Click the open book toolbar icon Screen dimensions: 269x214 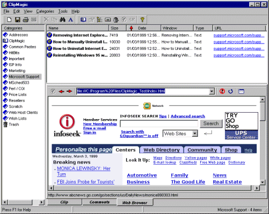click(x=83, y=19)
